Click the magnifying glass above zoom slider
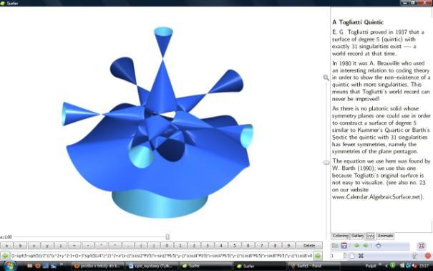Screen dimensions: 433x271 [326, 77]
